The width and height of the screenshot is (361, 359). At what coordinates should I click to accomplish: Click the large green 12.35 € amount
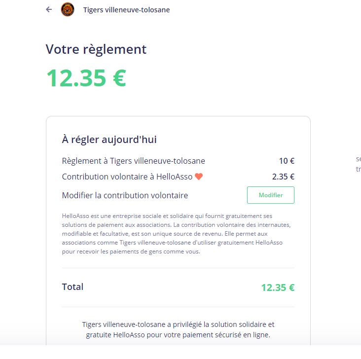[x=86, y=78]
